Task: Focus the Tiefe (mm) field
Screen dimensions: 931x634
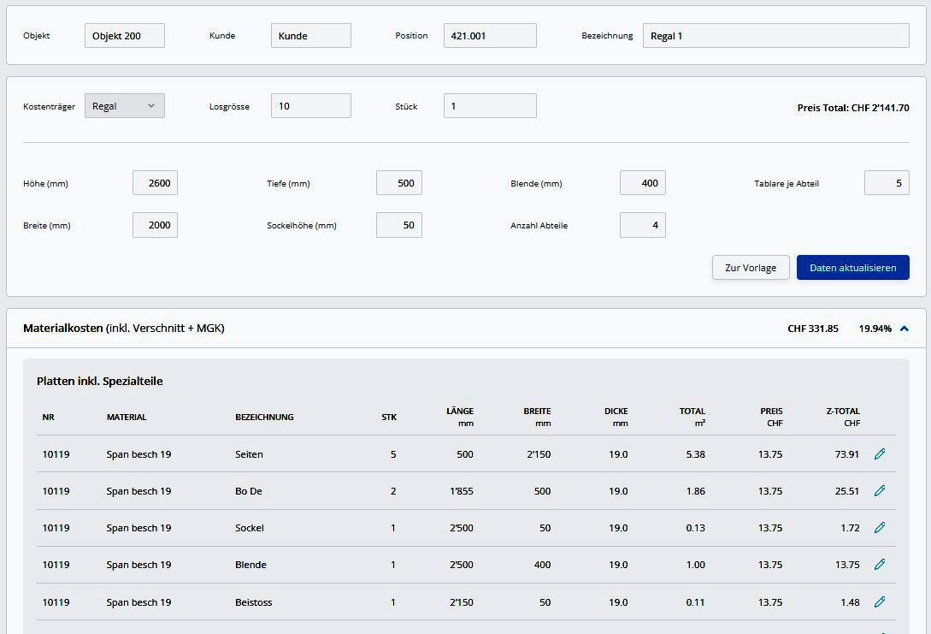Action: coord(398,183)
